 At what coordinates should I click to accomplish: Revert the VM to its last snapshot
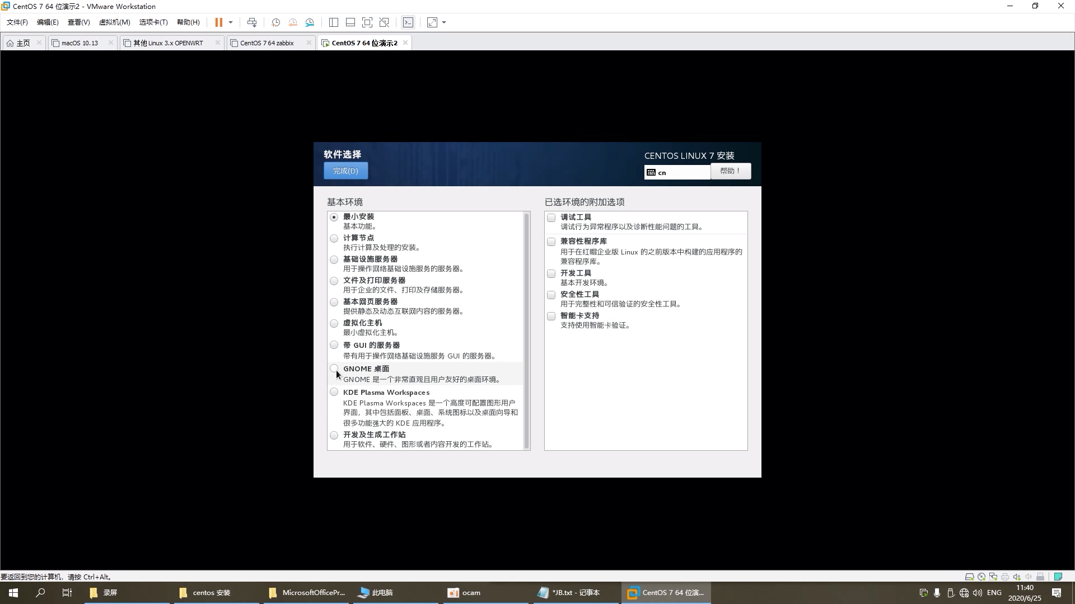pyautogui.click(x=293, y=22)
